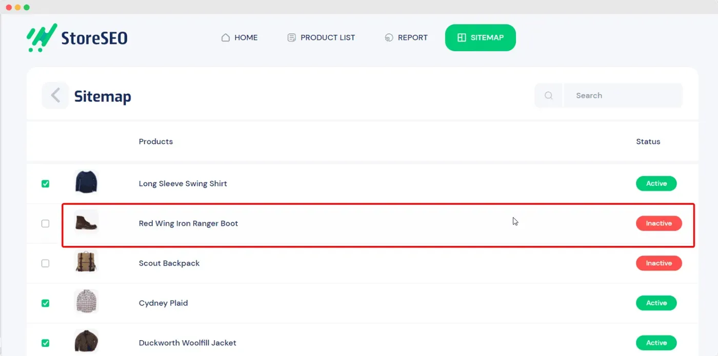
Task: Check the Red Wing Iron Ranger Boot checkbox
Action: coord(45,223)
